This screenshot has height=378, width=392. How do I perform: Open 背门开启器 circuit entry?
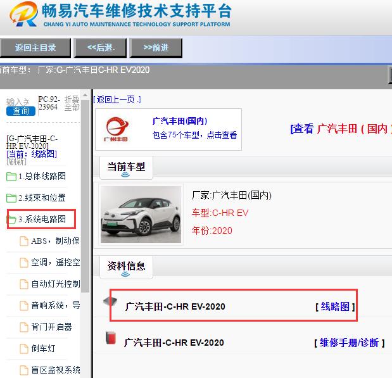[x=51, y=327]
